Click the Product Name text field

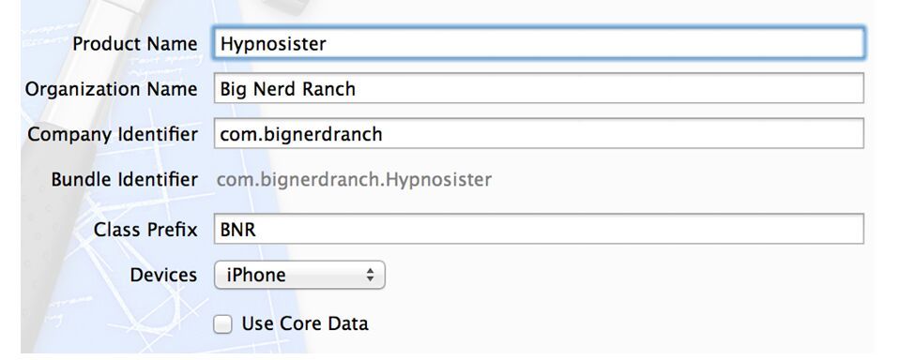(x=539, y=44)
